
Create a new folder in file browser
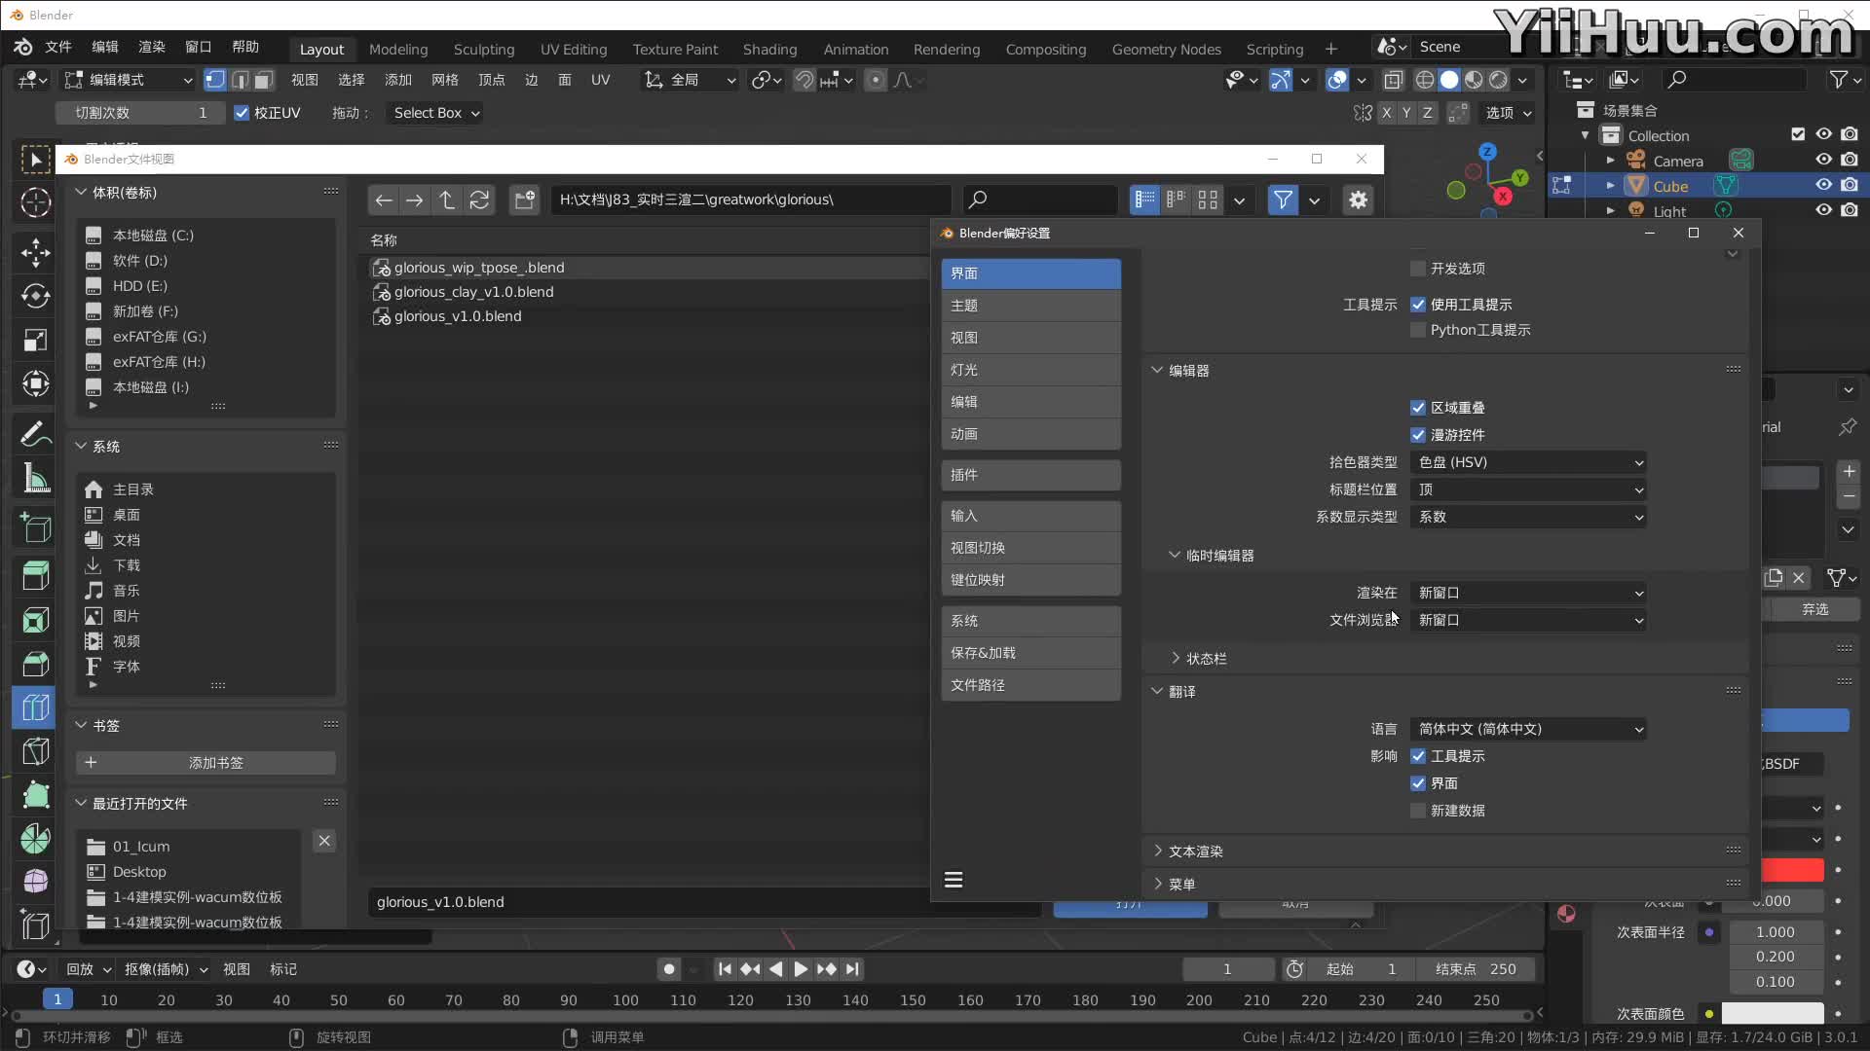pos(525,199)
